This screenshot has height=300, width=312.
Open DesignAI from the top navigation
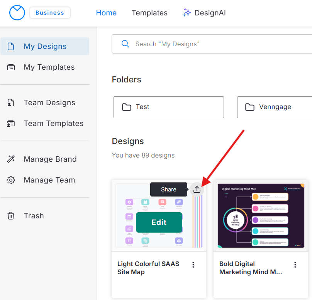pos(210,13)
